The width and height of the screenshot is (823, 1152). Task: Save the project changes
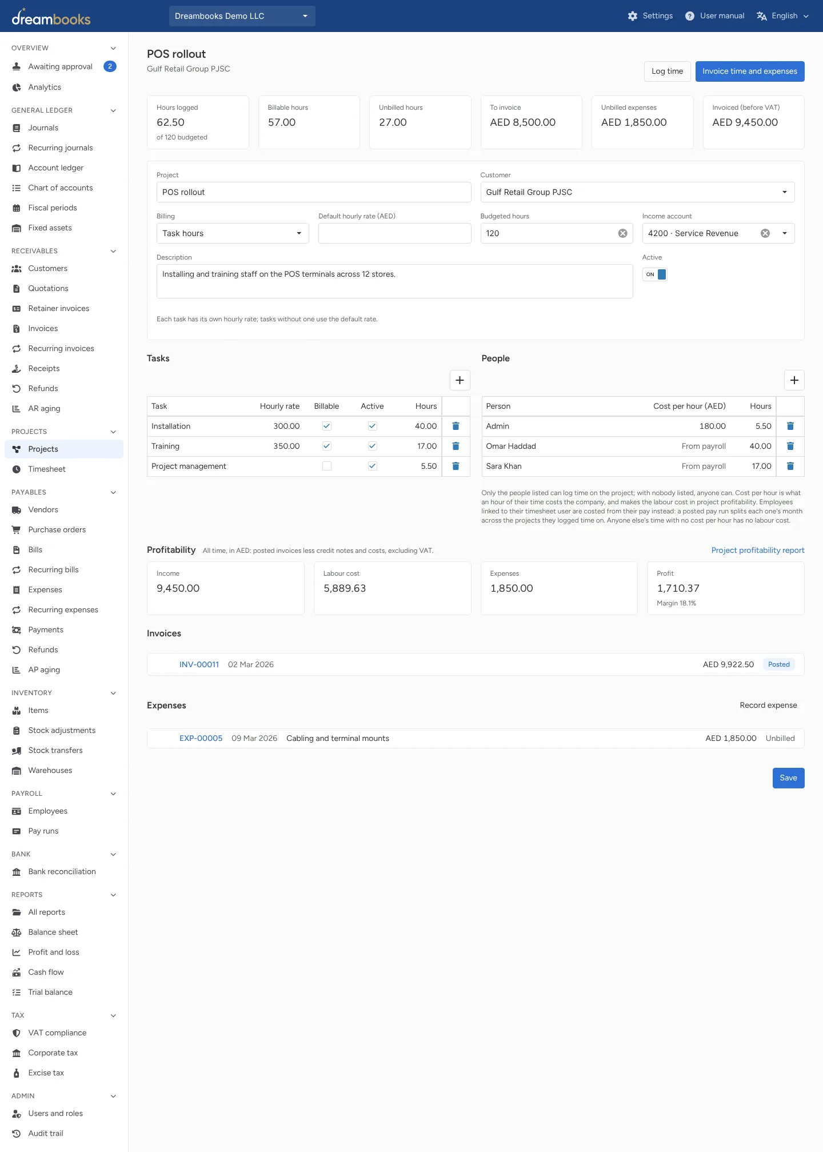pos(788,778)
